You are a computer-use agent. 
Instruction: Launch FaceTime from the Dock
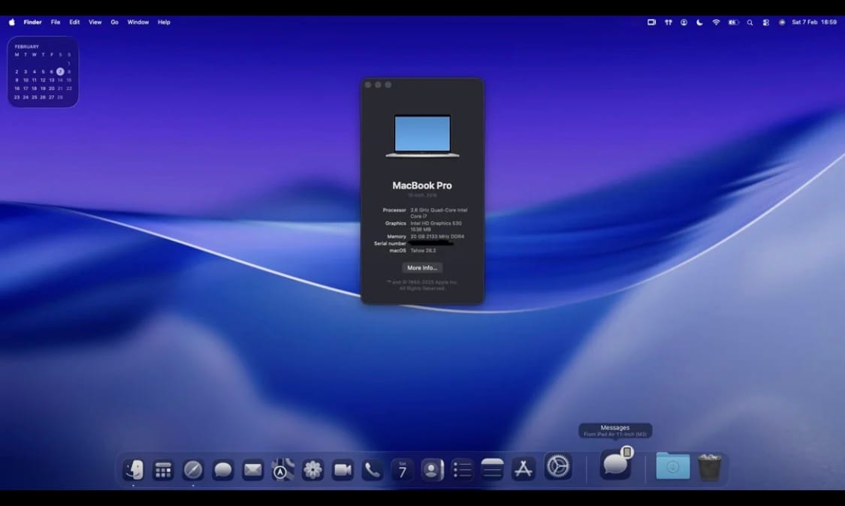coord(343,471)
